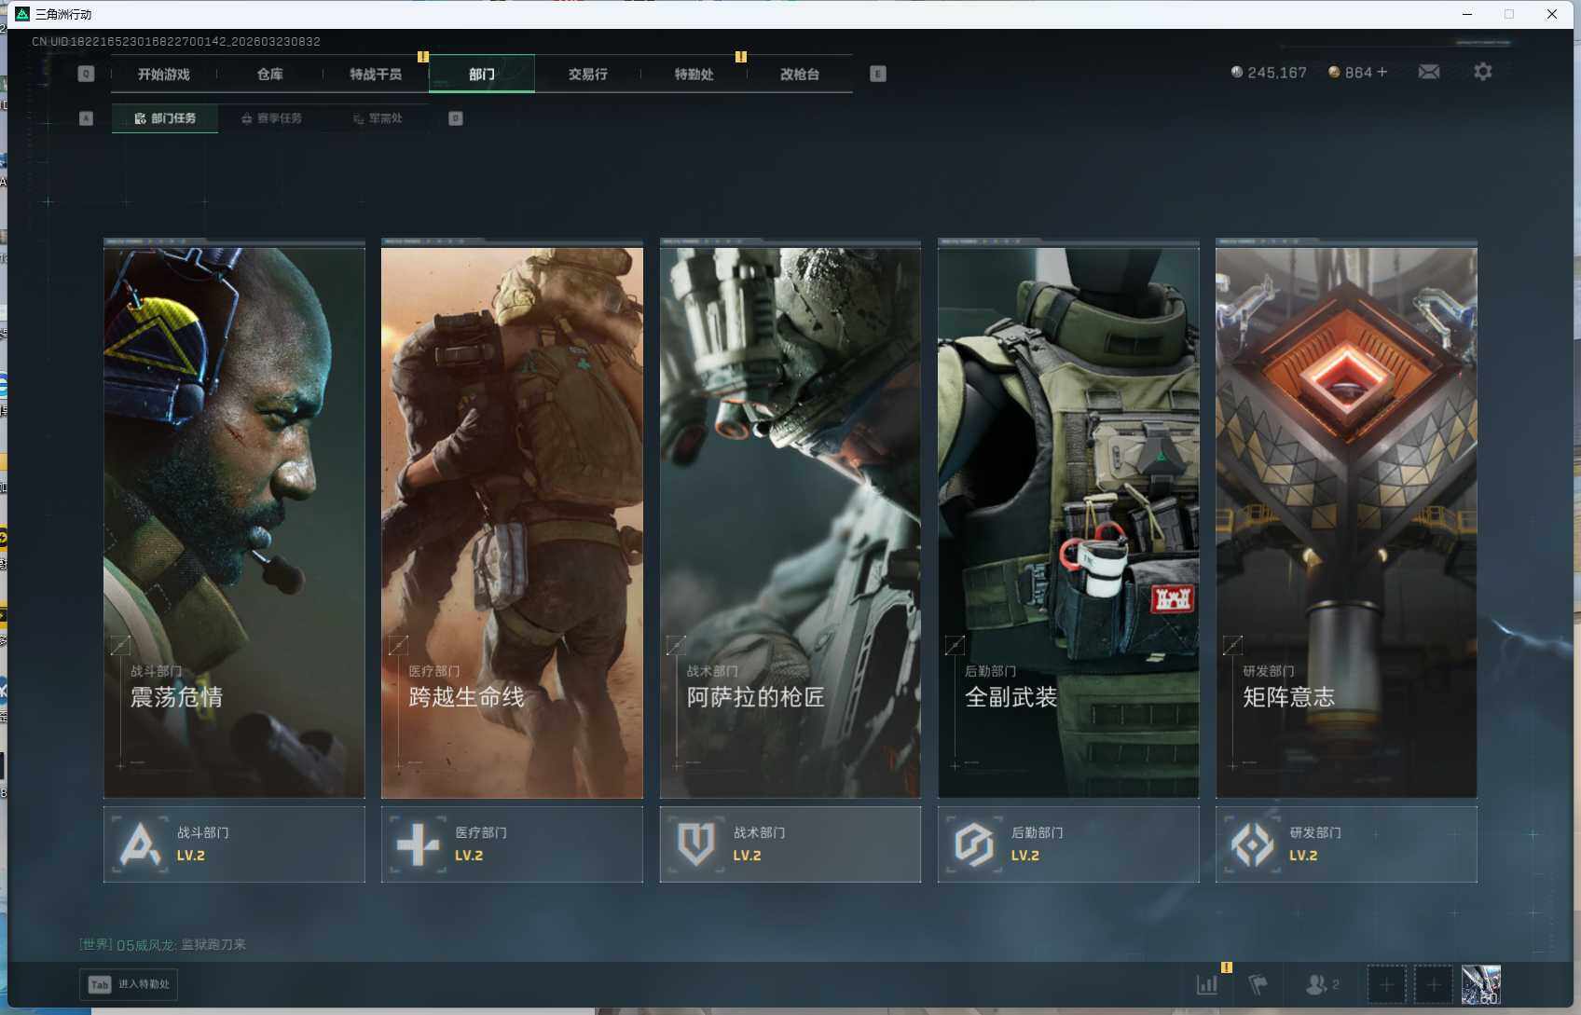
Task: Click the player avatar thumbnail
Action: 1481,984
